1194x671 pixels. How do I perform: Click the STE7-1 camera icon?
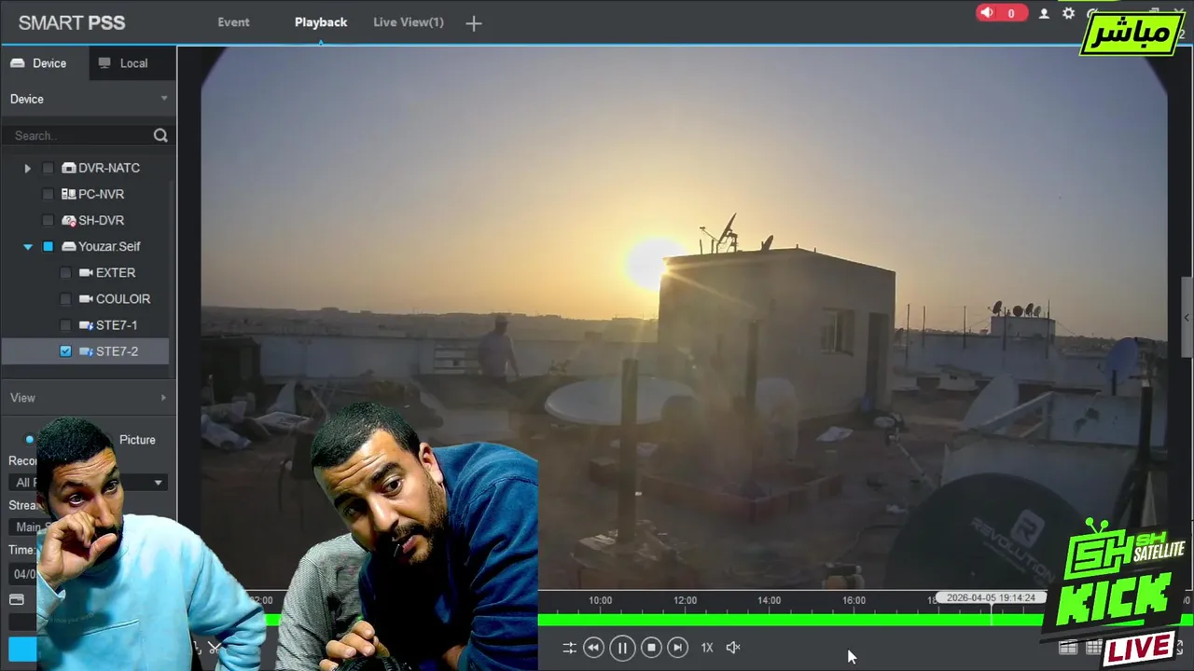pyautogui.click(x=86, y=324)
